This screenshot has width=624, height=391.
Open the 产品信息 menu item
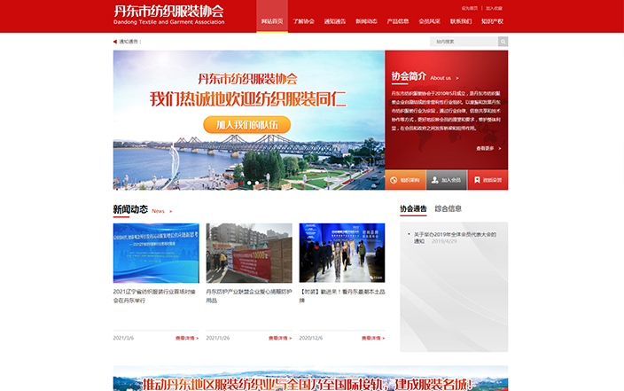[x=398, y=20]
